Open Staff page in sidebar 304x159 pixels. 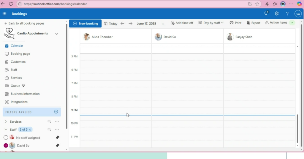[14, 70]
